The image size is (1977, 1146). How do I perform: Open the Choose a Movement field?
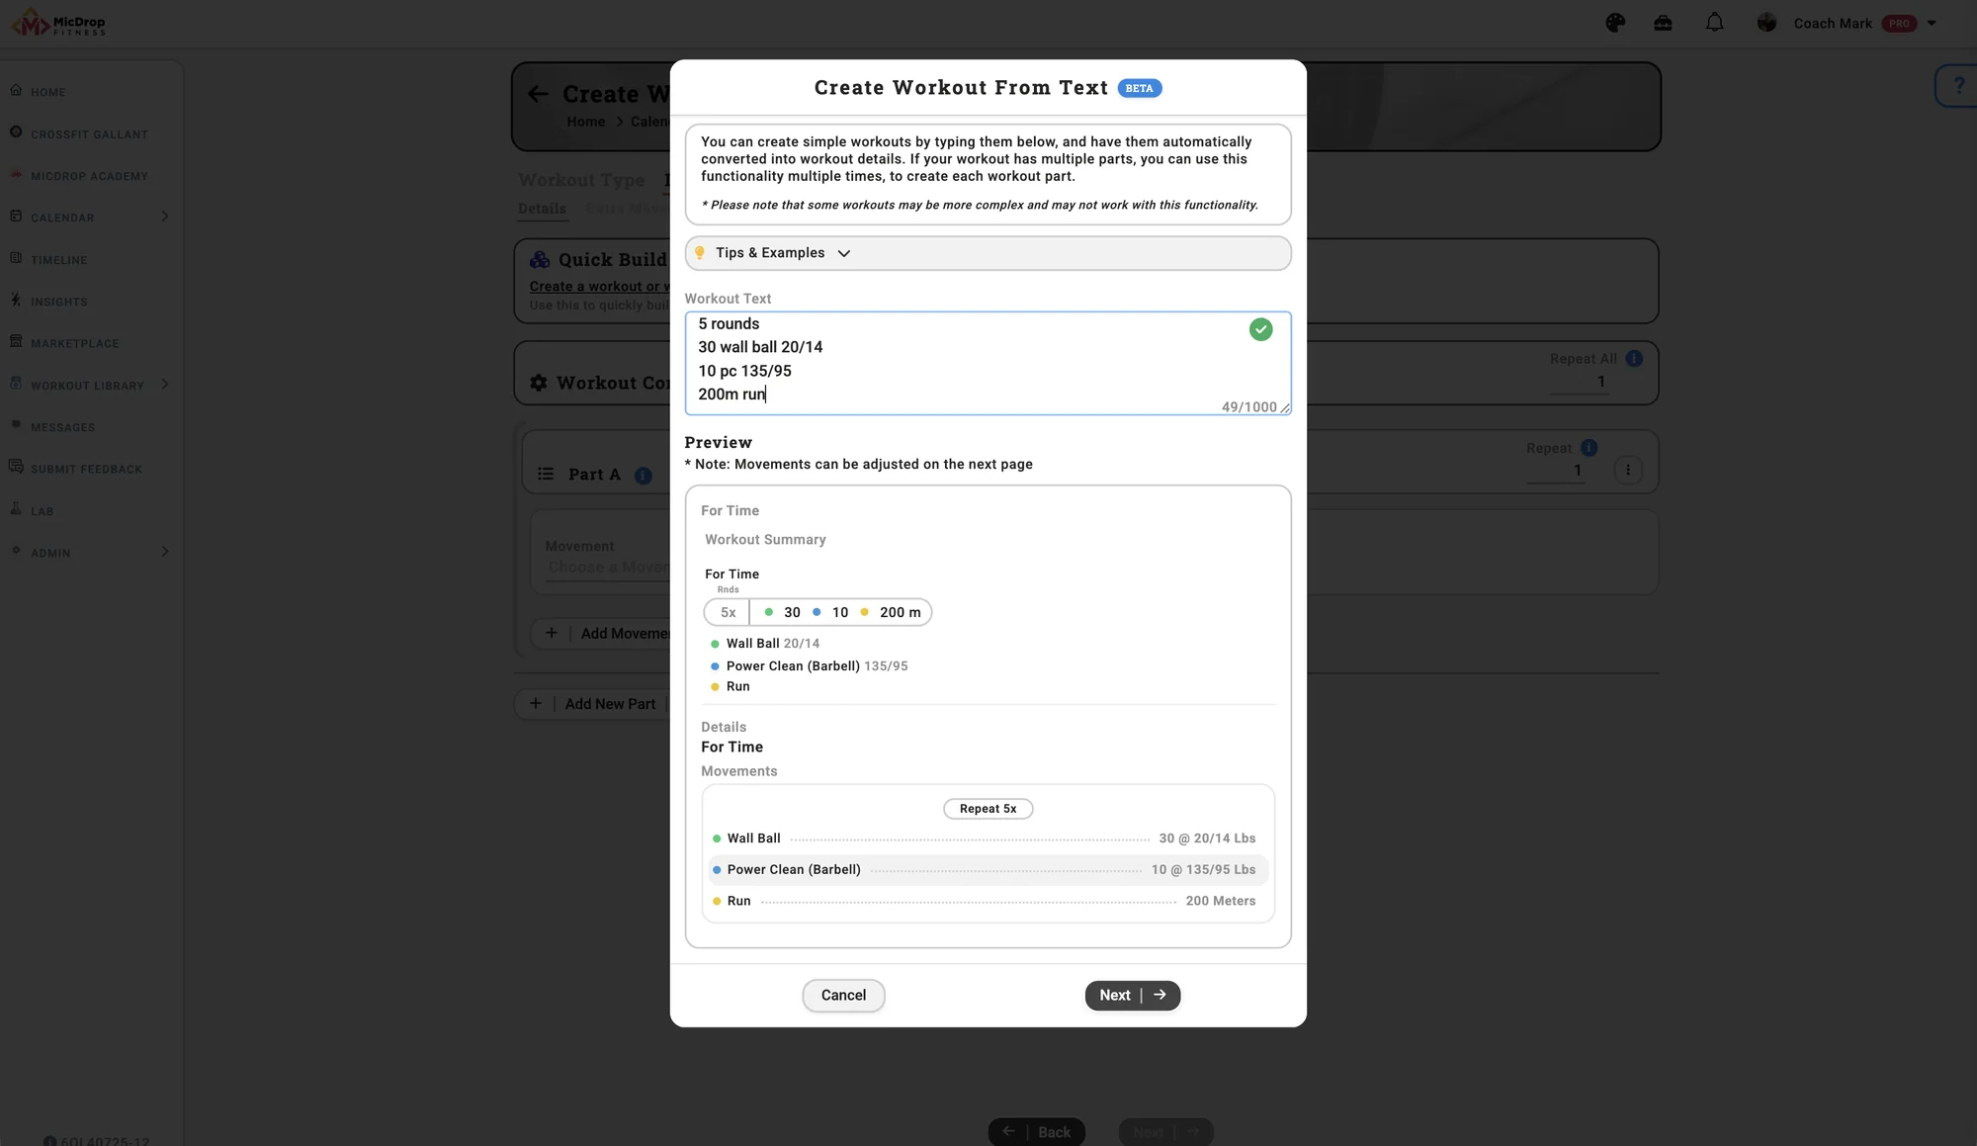608,568
